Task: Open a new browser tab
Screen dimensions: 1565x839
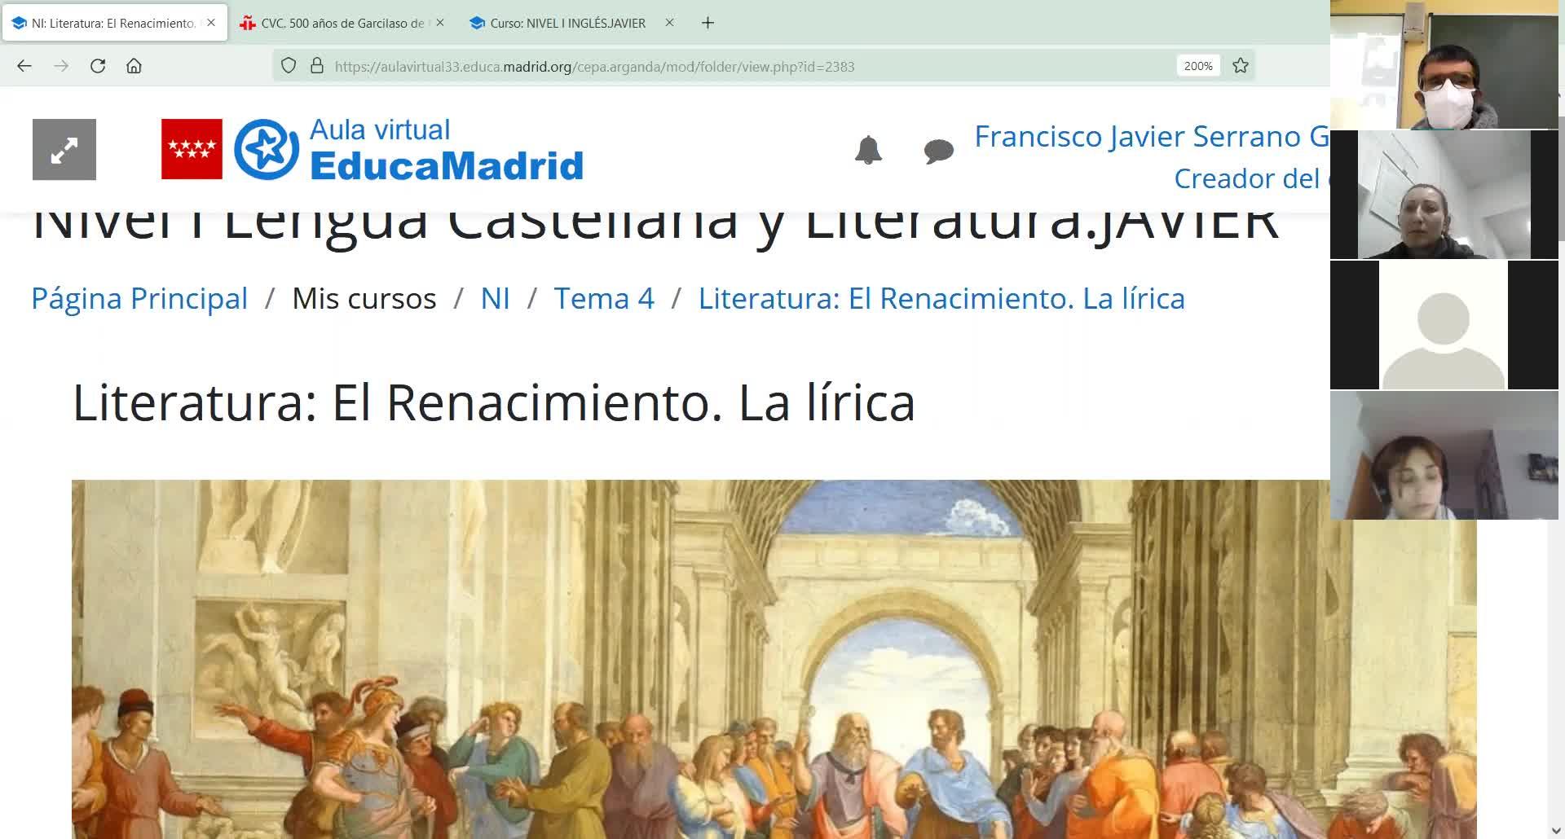Action: (708, 23)
